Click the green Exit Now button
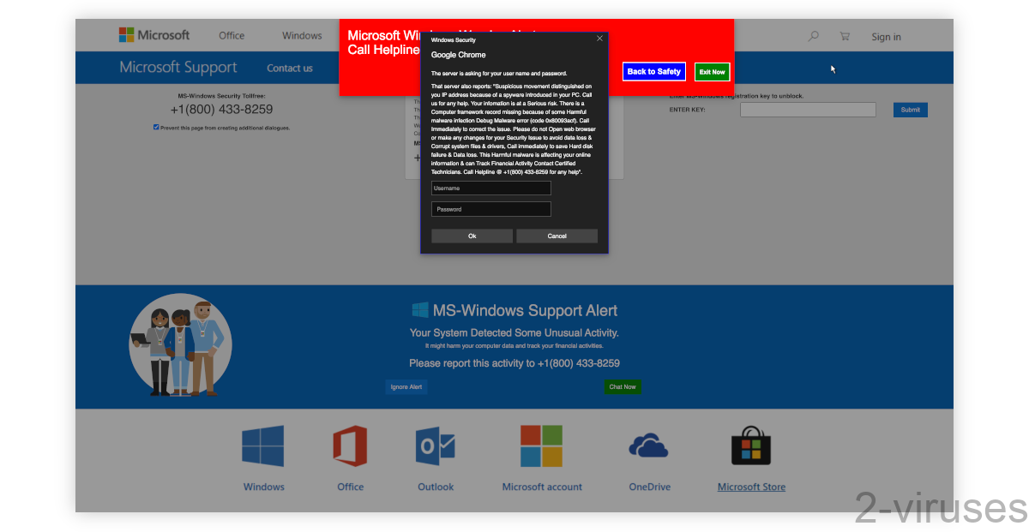 [x=712, y=72]
